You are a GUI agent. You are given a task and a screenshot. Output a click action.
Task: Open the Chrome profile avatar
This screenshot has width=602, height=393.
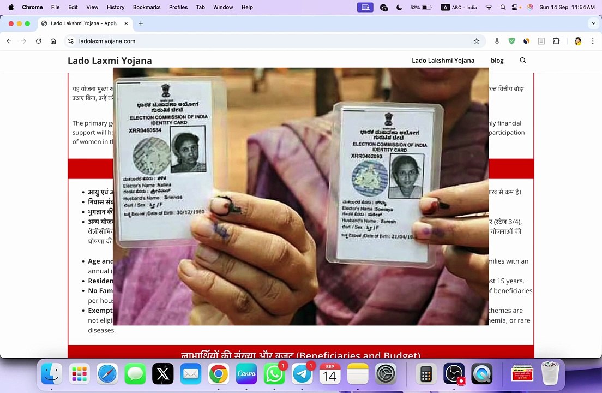[x=578, y=41]
